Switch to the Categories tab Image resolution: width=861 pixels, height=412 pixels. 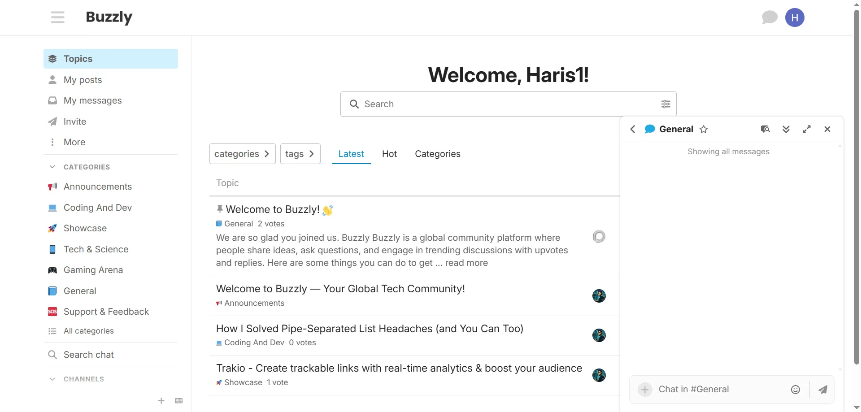[x=437, y=154]
